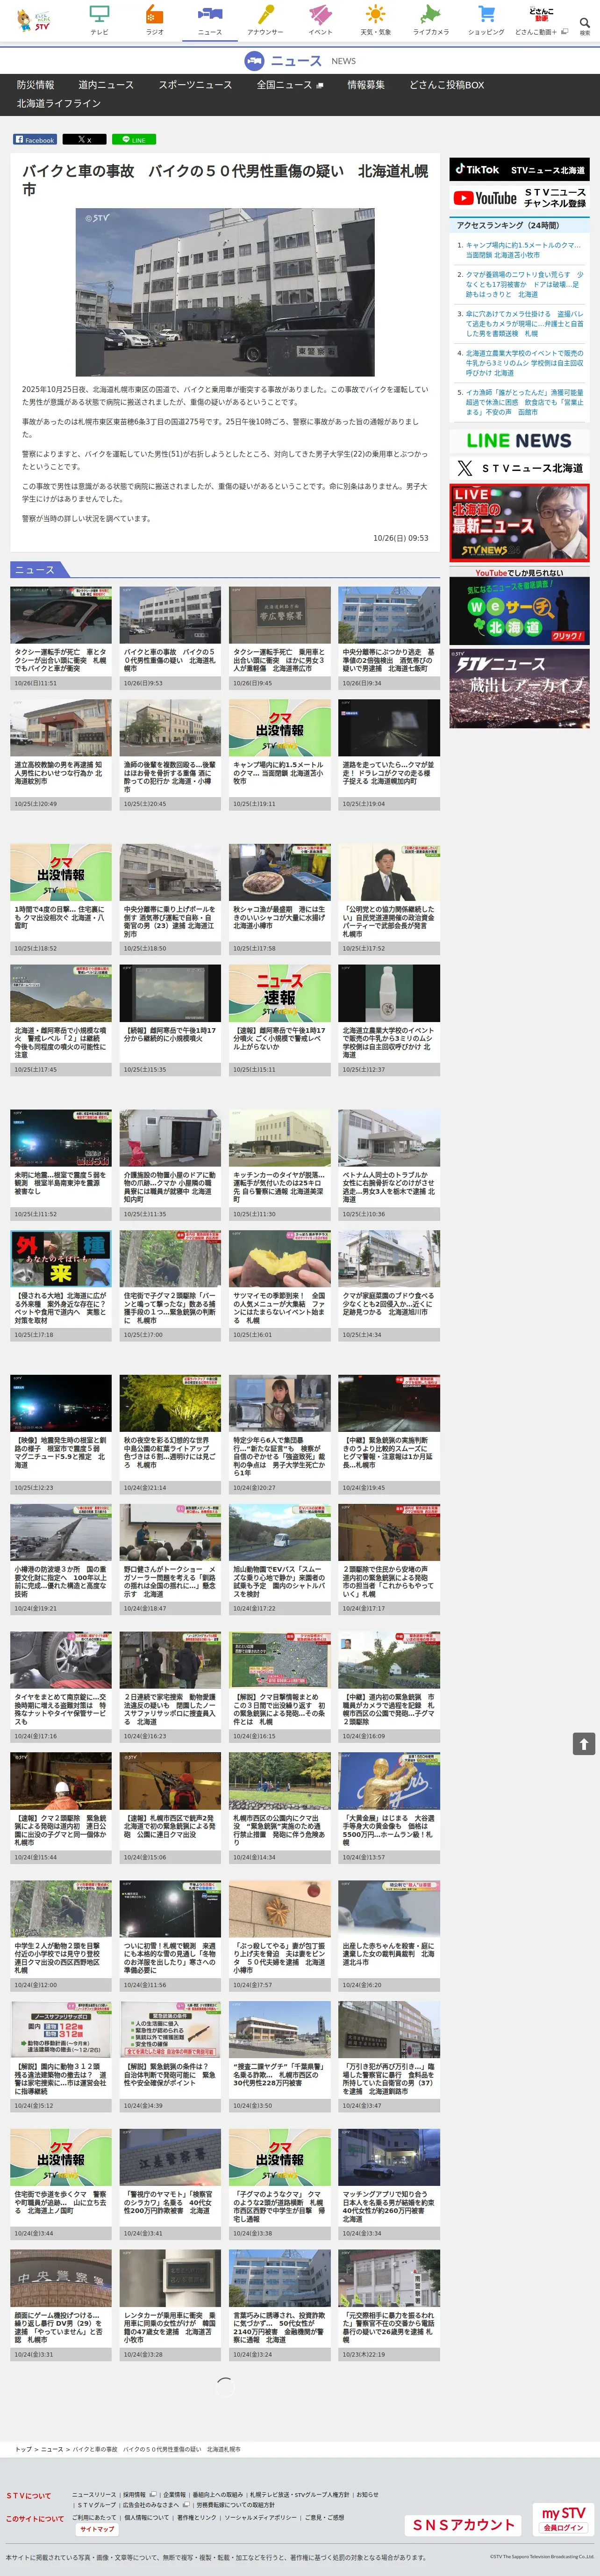Open Weサーチ北海道 YouTube banner

519,607
